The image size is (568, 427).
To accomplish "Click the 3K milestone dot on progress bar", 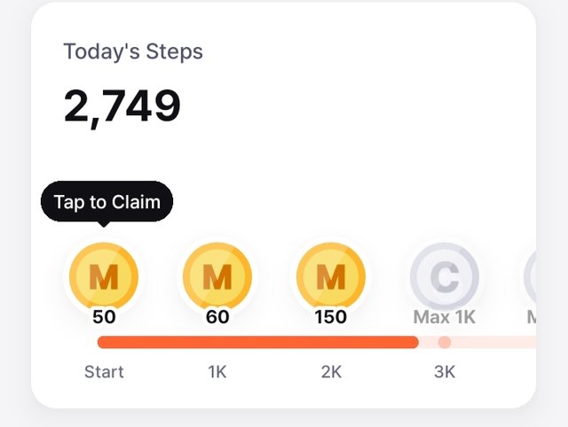I will [445, 342].
